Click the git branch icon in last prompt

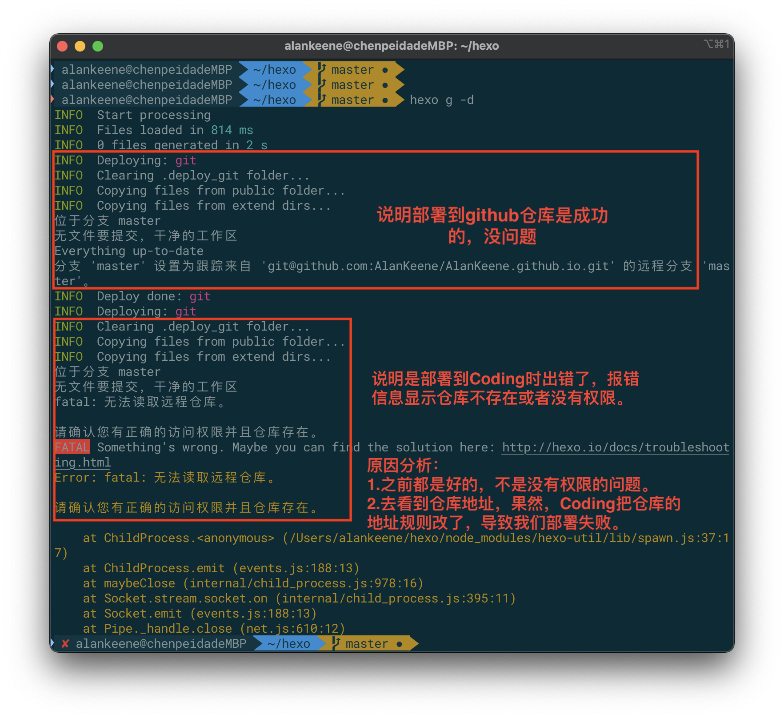point(336,643)
